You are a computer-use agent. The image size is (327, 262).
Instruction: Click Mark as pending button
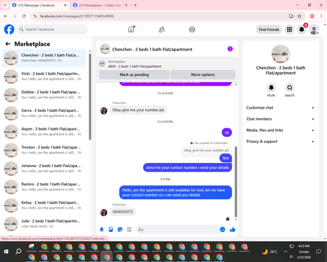tap(134, 75)
